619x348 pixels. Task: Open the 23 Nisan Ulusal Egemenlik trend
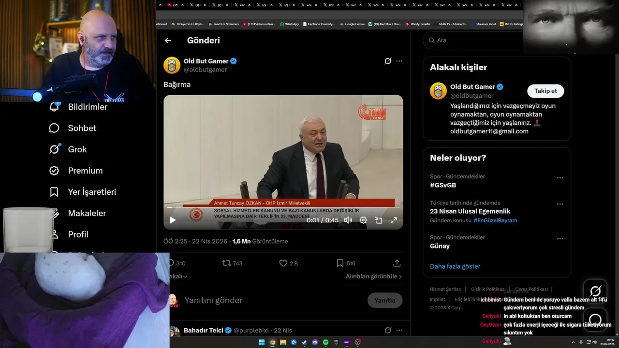pyautogui.click(x=470, y=211)
